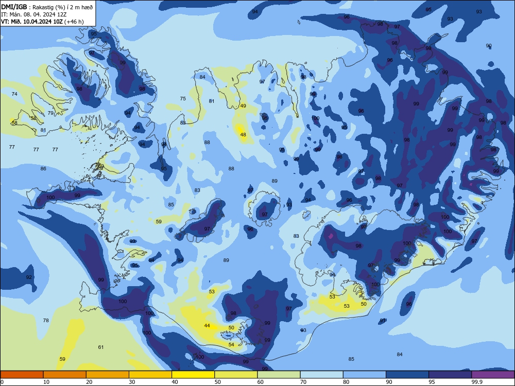Select the purple above-99.9 legend swatch
The image size is (515, 386).
click(493, 375)
